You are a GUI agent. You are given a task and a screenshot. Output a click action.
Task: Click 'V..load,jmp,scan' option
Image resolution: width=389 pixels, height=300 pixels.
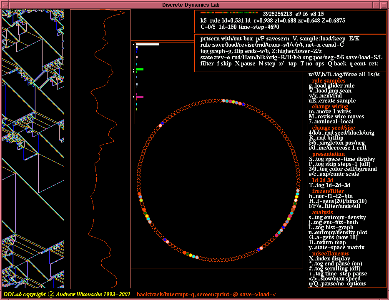pos(330,90)
